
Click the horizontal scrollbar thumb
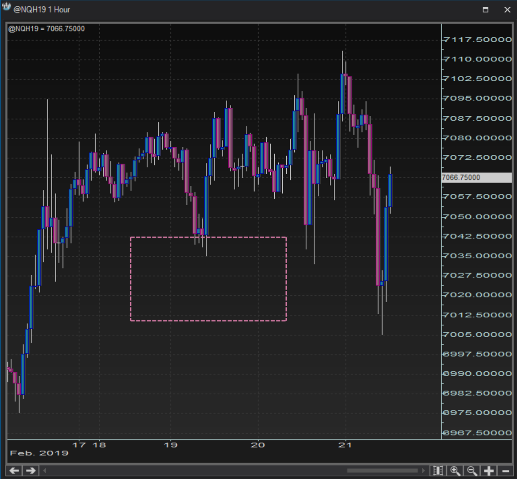point(382,470)
